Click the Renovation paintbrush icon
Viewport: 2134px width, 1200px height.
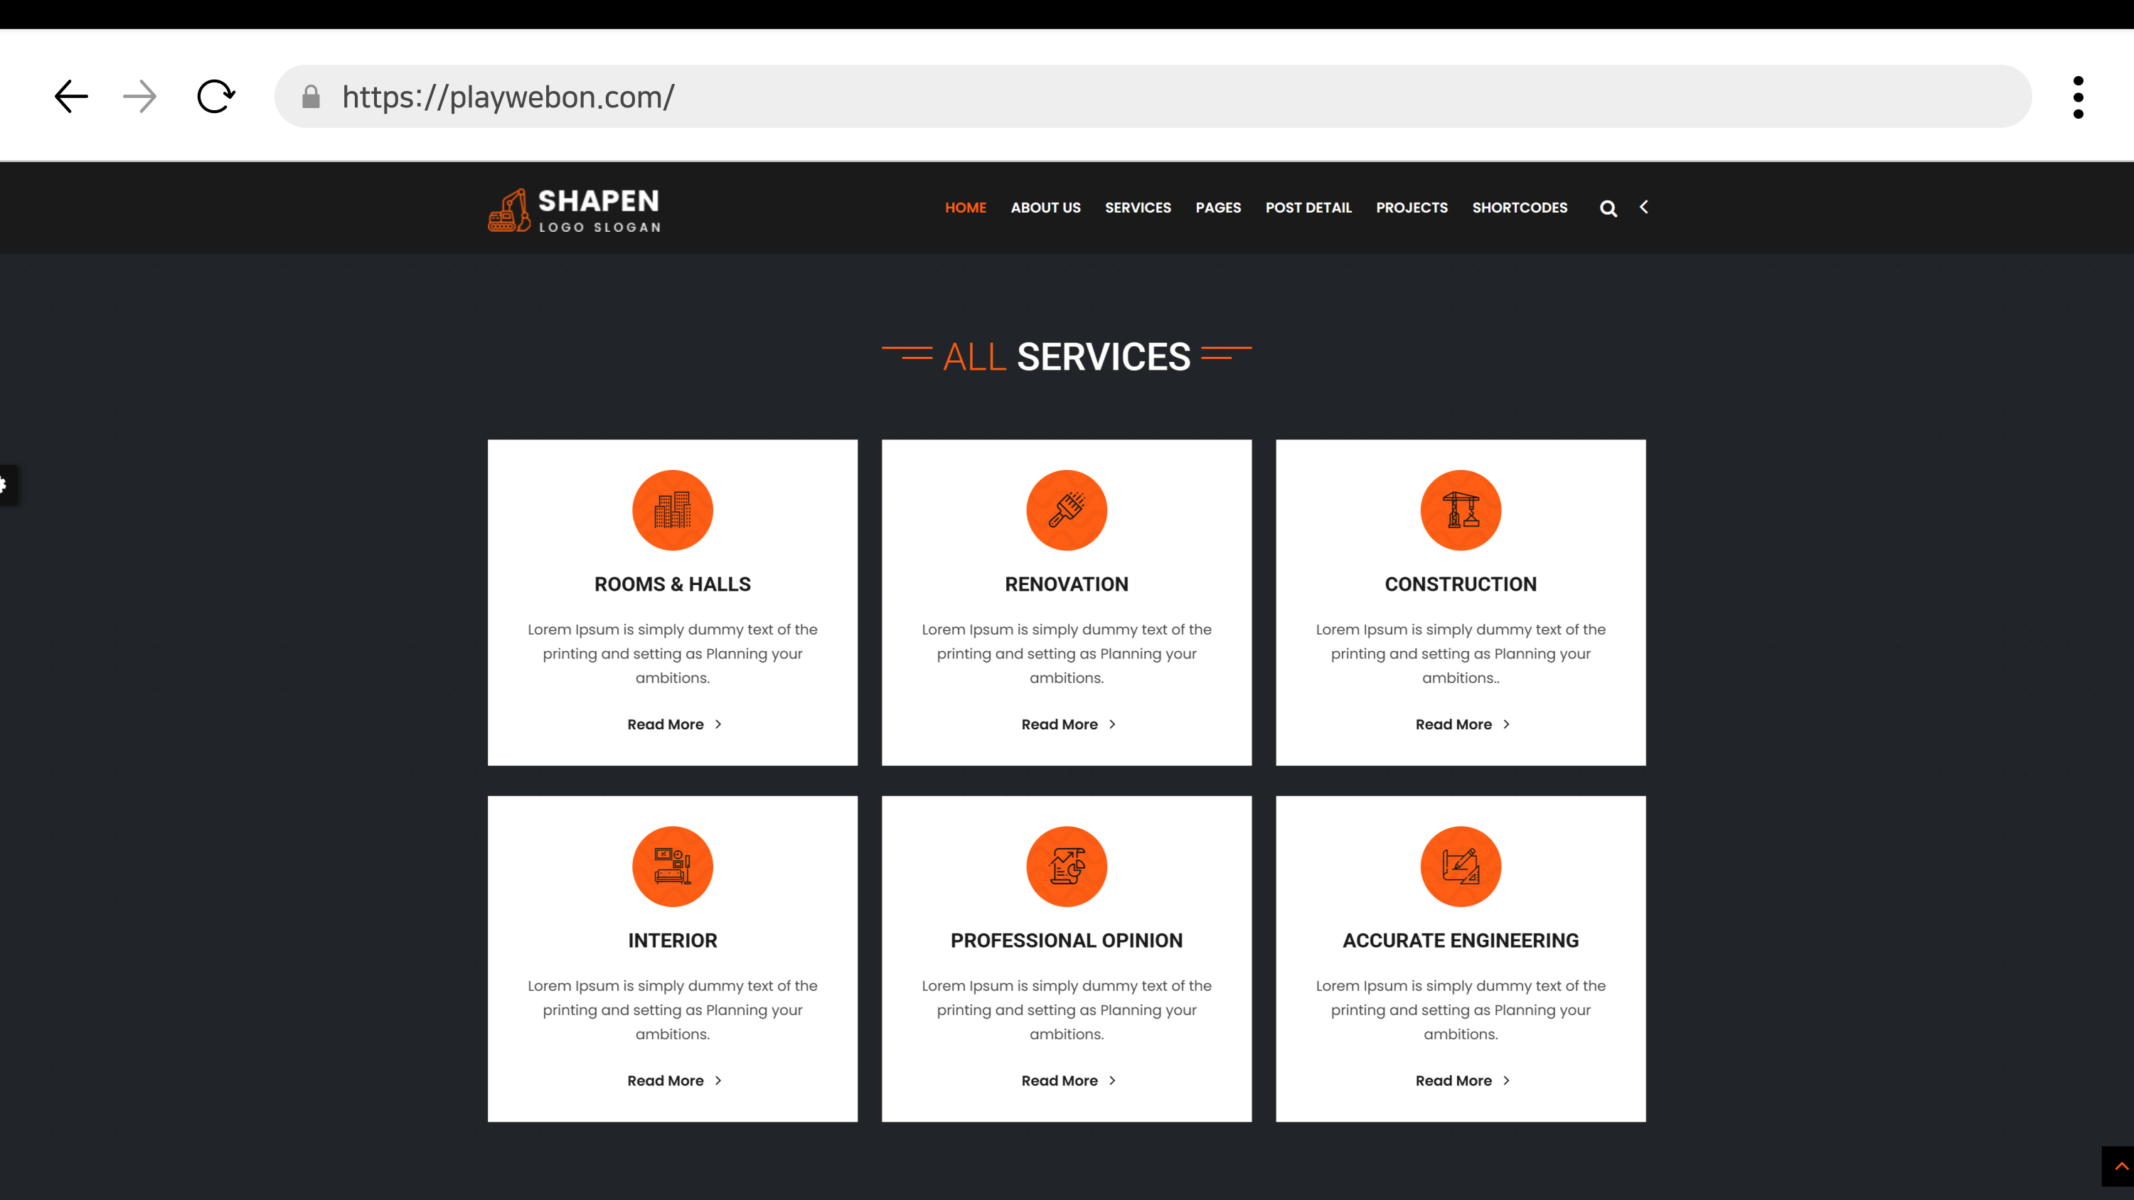(1066, 510)
